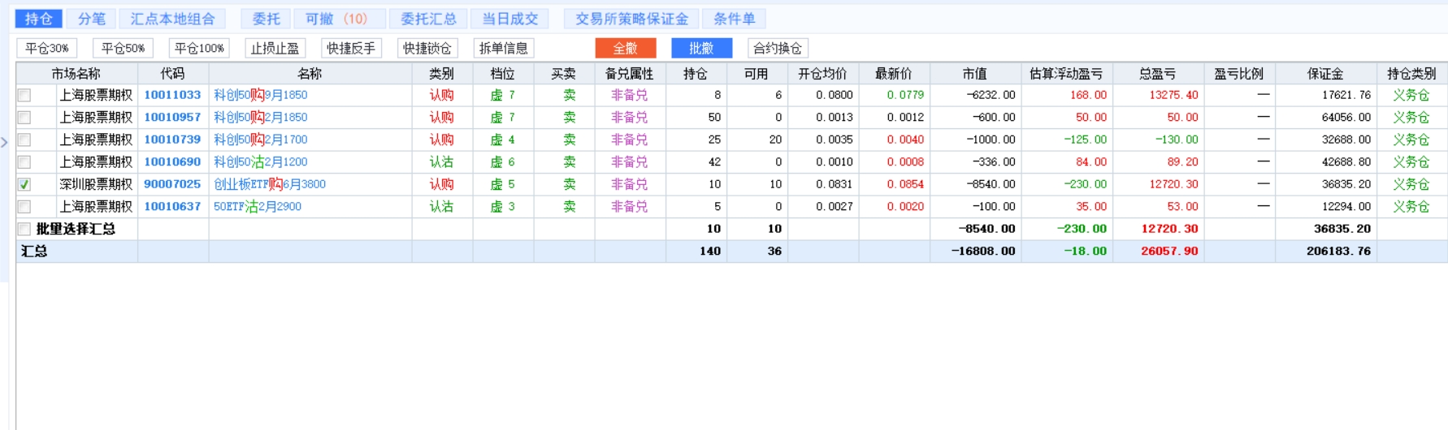1448x430 pixels.
Task: Click the 平仓50% button
Action: [123, 49]
